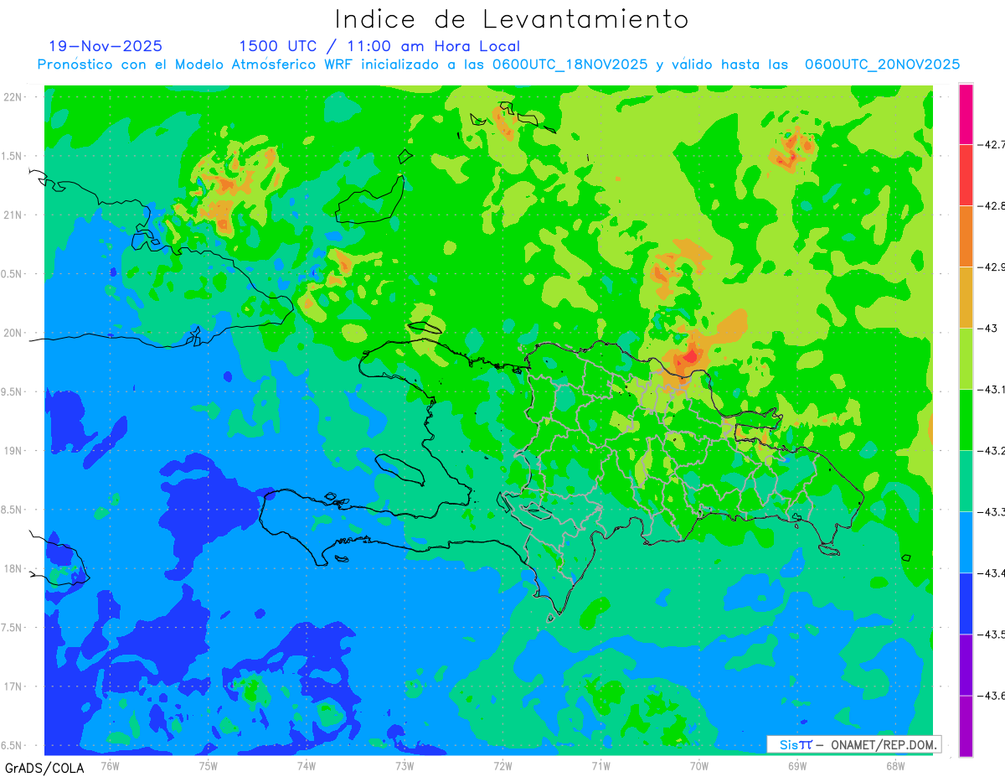Click legend value '-43.3'
1005x777 pixels.
coord(993,512)
